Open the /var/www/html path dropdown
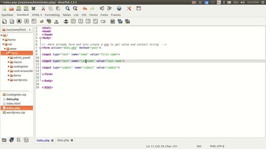This screenshot has height=149, width=266. click(x=17, y=29)
